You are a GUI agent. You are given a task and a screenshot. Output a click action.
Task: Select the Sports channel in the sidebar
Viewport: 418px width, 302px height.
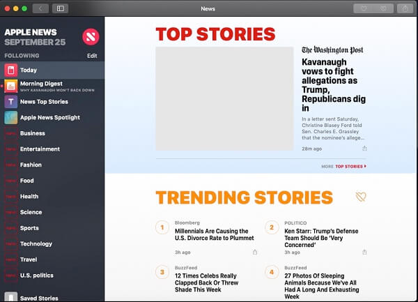click(29, 228)
